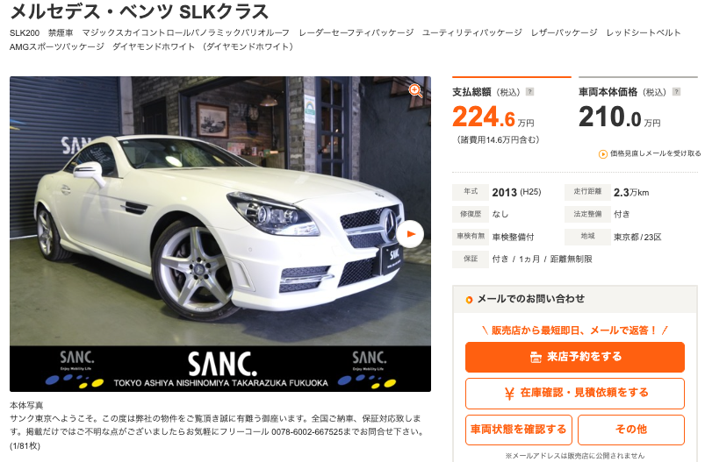Open help icon beside 支払総額 label
The width and height of the screenshot is (705, 462).
(x=529, y=92)
